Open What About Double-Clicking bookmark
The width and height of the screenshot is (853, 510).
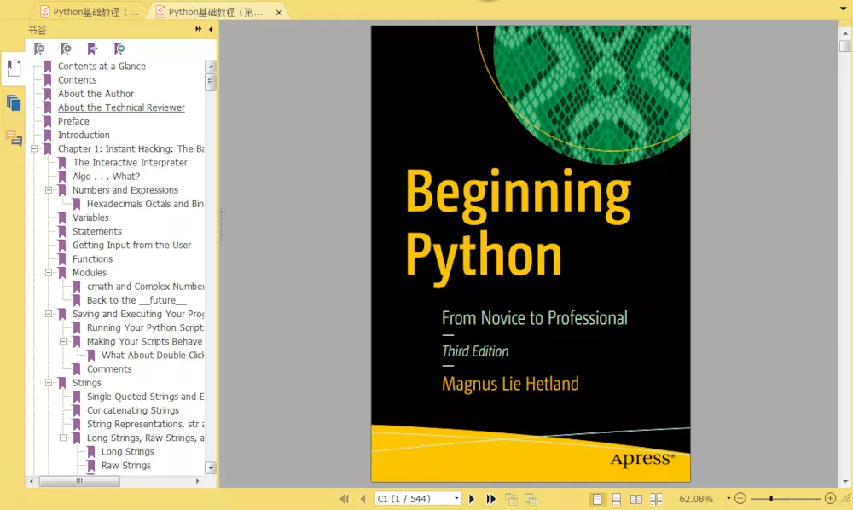click(153, 355)
